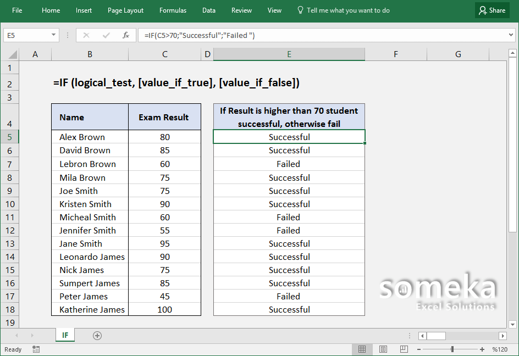Open Page Break Preview via status bar icon

coord(404,349)
